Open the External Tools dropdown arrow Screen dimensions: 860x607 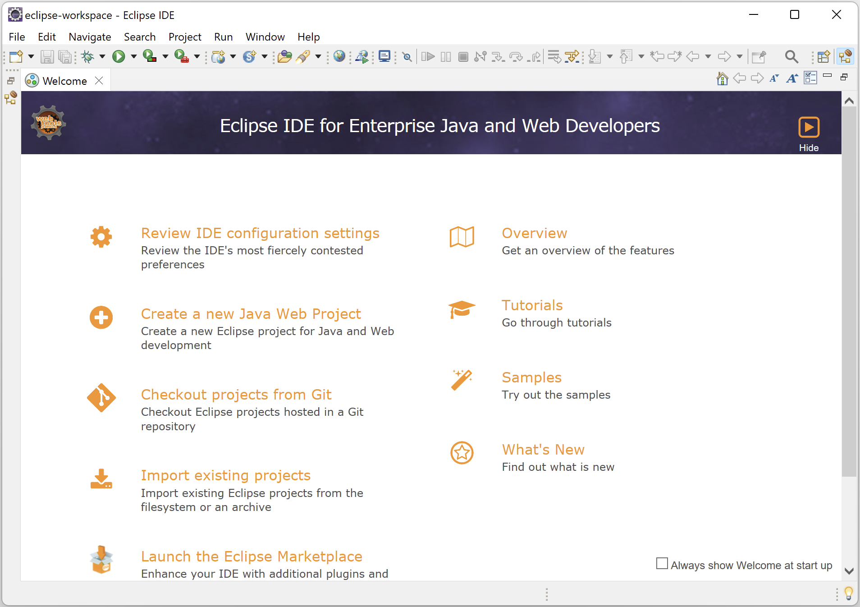click(x=197, y=57)
